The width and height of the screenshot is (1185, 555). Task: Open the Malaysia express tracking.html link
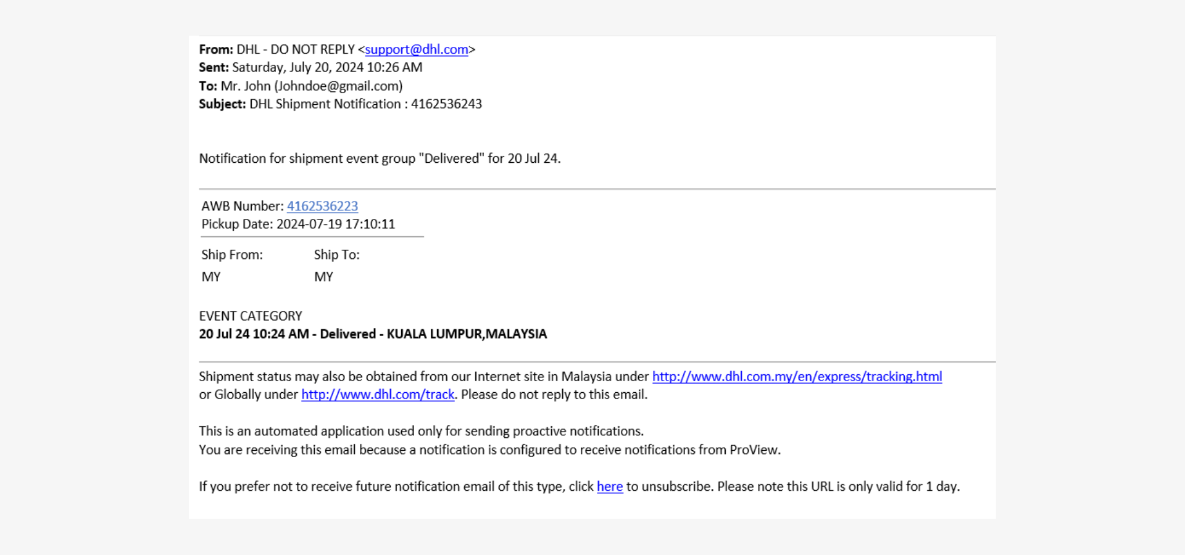[797, 376]
